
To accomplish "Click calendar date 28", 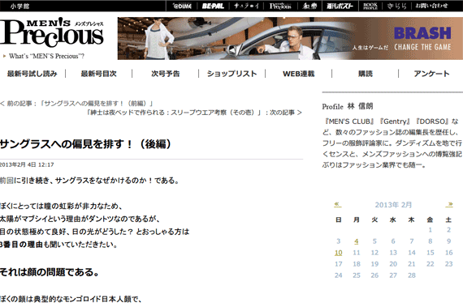I will pos(412,275).
